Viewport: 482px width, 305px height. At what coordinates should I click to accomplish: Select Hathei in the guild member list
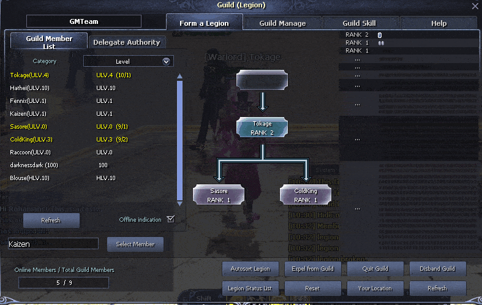[29, 88]
